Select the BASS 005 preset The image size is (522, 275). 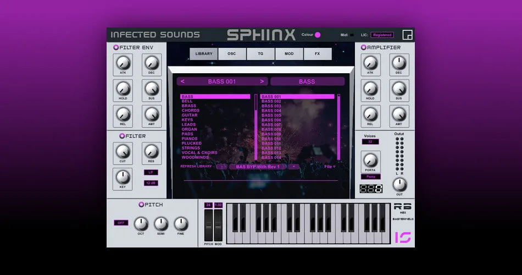point(271,116)
